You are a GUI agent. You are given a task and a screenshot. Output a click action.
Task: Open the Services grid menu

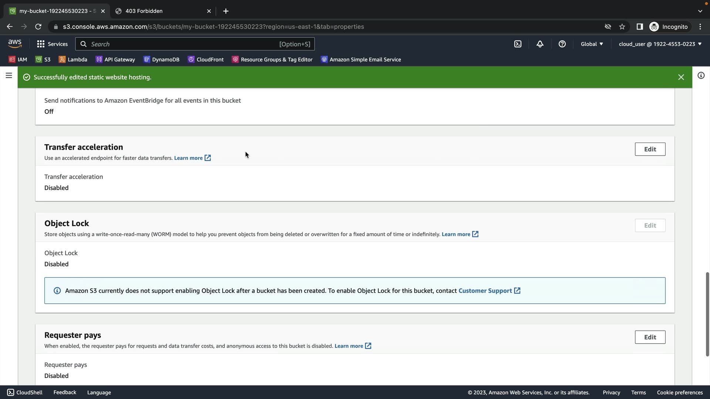pyautogui.click(x=52, y=44)
